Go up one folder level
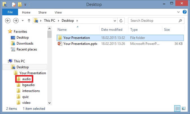190x114 pixels. point(29,21)
